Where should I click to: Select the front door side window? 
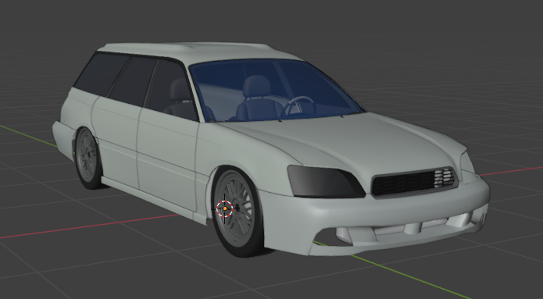[171, 90]
